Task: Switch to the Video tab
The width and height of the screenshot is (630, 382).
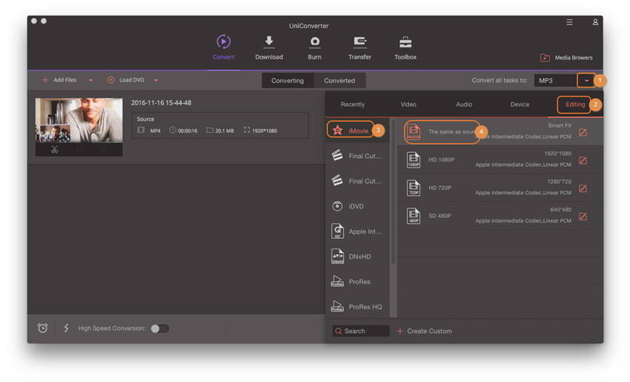Action: pyautogui.click(x=408, y=105)
